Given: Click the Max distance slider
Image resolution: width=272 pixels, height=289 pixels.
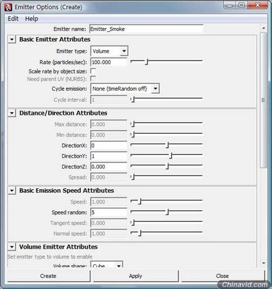Looking at the screenshot, I should pos(167,123).
